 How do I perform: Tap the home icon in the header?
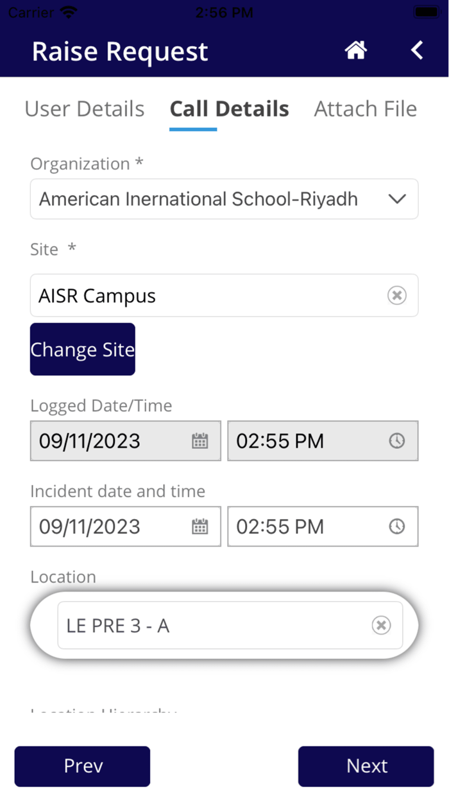(356, 50)
